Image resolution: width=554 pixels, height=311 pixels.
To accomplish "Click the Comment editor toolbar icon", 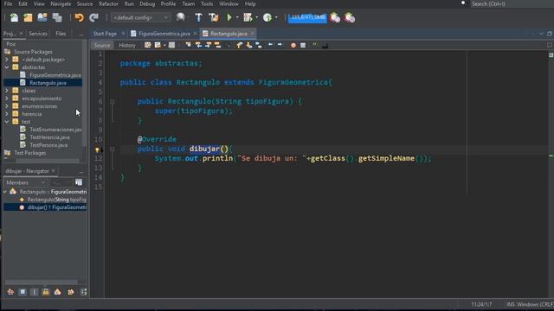I will coord(314,45).
